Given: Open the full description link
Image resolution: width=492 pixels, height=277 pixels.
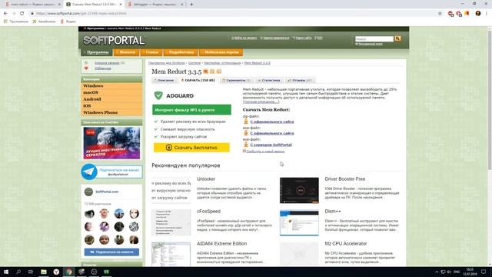Looking at the screenshot, I should (261, 102).
